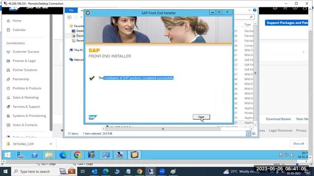Open Edge on local taskbar

(105, 172)
